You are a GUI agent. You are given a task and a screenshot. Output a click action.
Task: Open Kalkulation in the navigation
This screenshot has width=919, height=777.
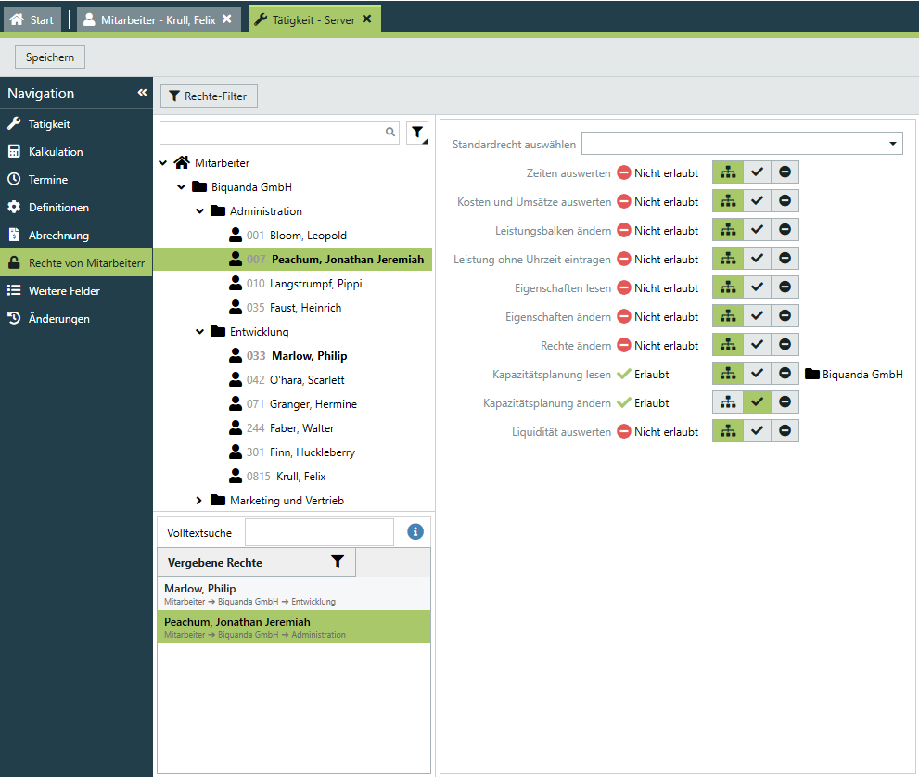coord(56,152)
